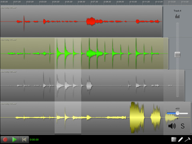Click the Track 4 volume fader handle
This screenshot has width=192, height=144.
pyautogui.click(x=178, y=54)
